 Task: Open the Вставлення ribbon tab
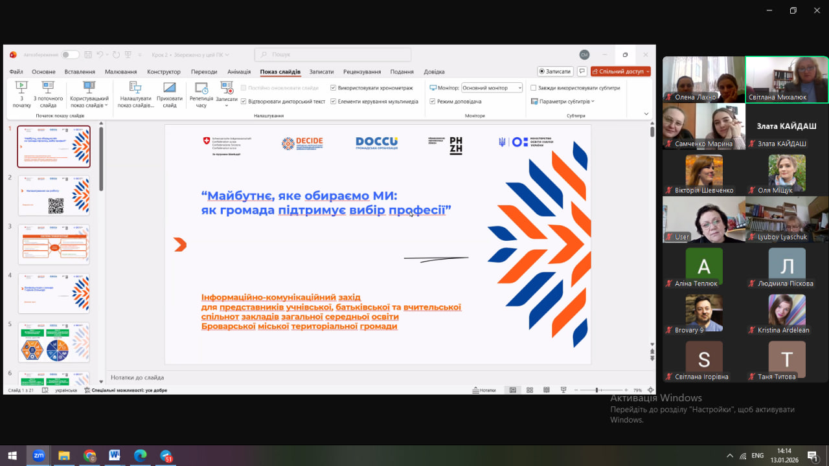coord(80,72)
